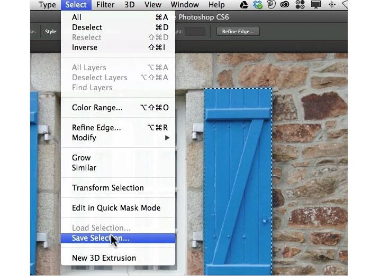The height and width of the screenshot is (276, 380).
Task: Open the Help menu
Action: pyautogui.click(x=216, y=5)
